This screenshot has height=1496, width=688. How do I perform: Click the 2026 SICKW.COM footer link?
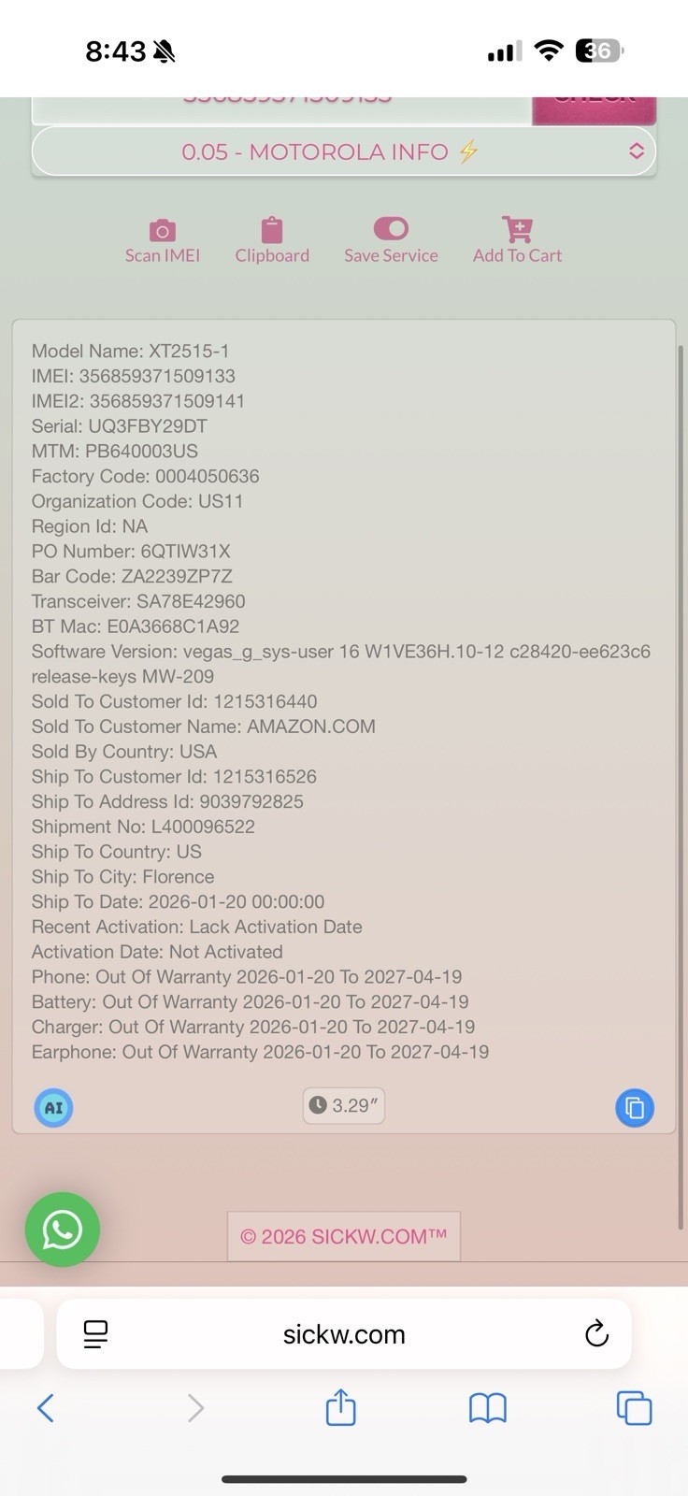click(x=344, y=1236)
